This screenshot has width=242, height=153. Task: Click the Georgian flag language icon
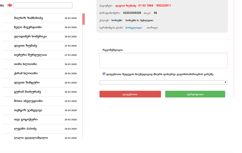point(10,5)
